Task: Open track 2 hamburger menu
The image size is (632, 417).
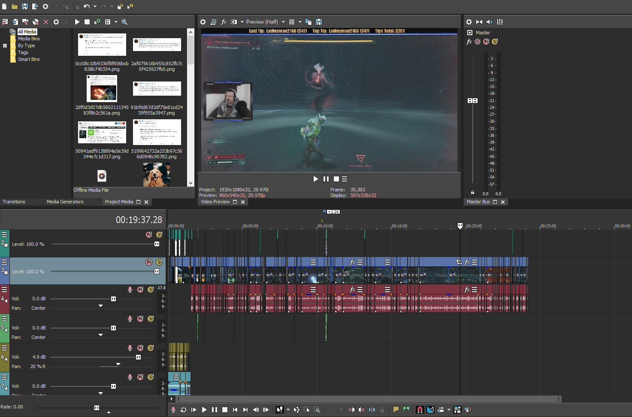Action: (4, 235)
